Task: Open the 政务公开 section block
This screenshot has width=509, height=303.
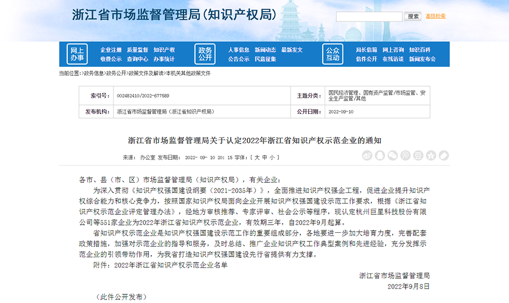Action: (205, 54)
